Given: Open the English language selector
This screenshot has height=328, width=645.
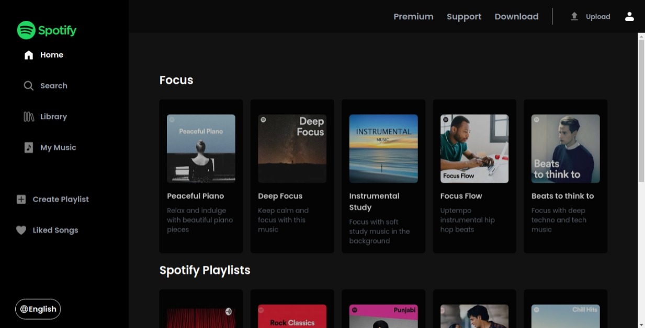Looking at the screenshot, I should tap(38, 309).
